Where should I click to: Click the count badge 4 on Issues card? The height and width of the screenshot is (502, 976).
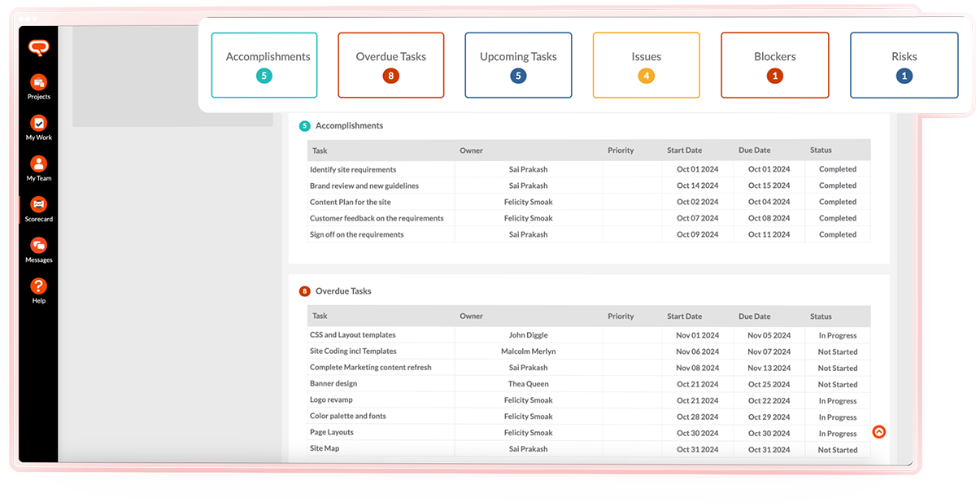pos(647,76)
